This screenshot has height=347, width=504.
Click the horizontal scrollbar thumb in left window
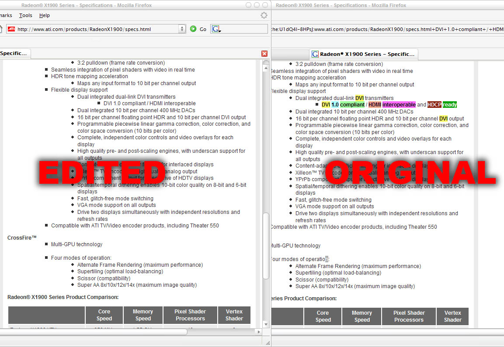coord(93,332)
